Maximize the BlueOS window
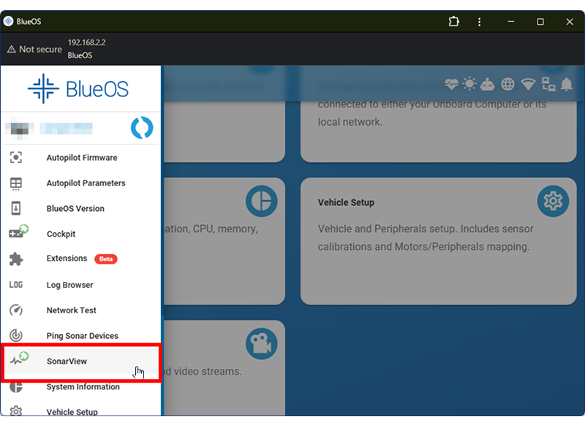585x425 pixels. [540, 22]
